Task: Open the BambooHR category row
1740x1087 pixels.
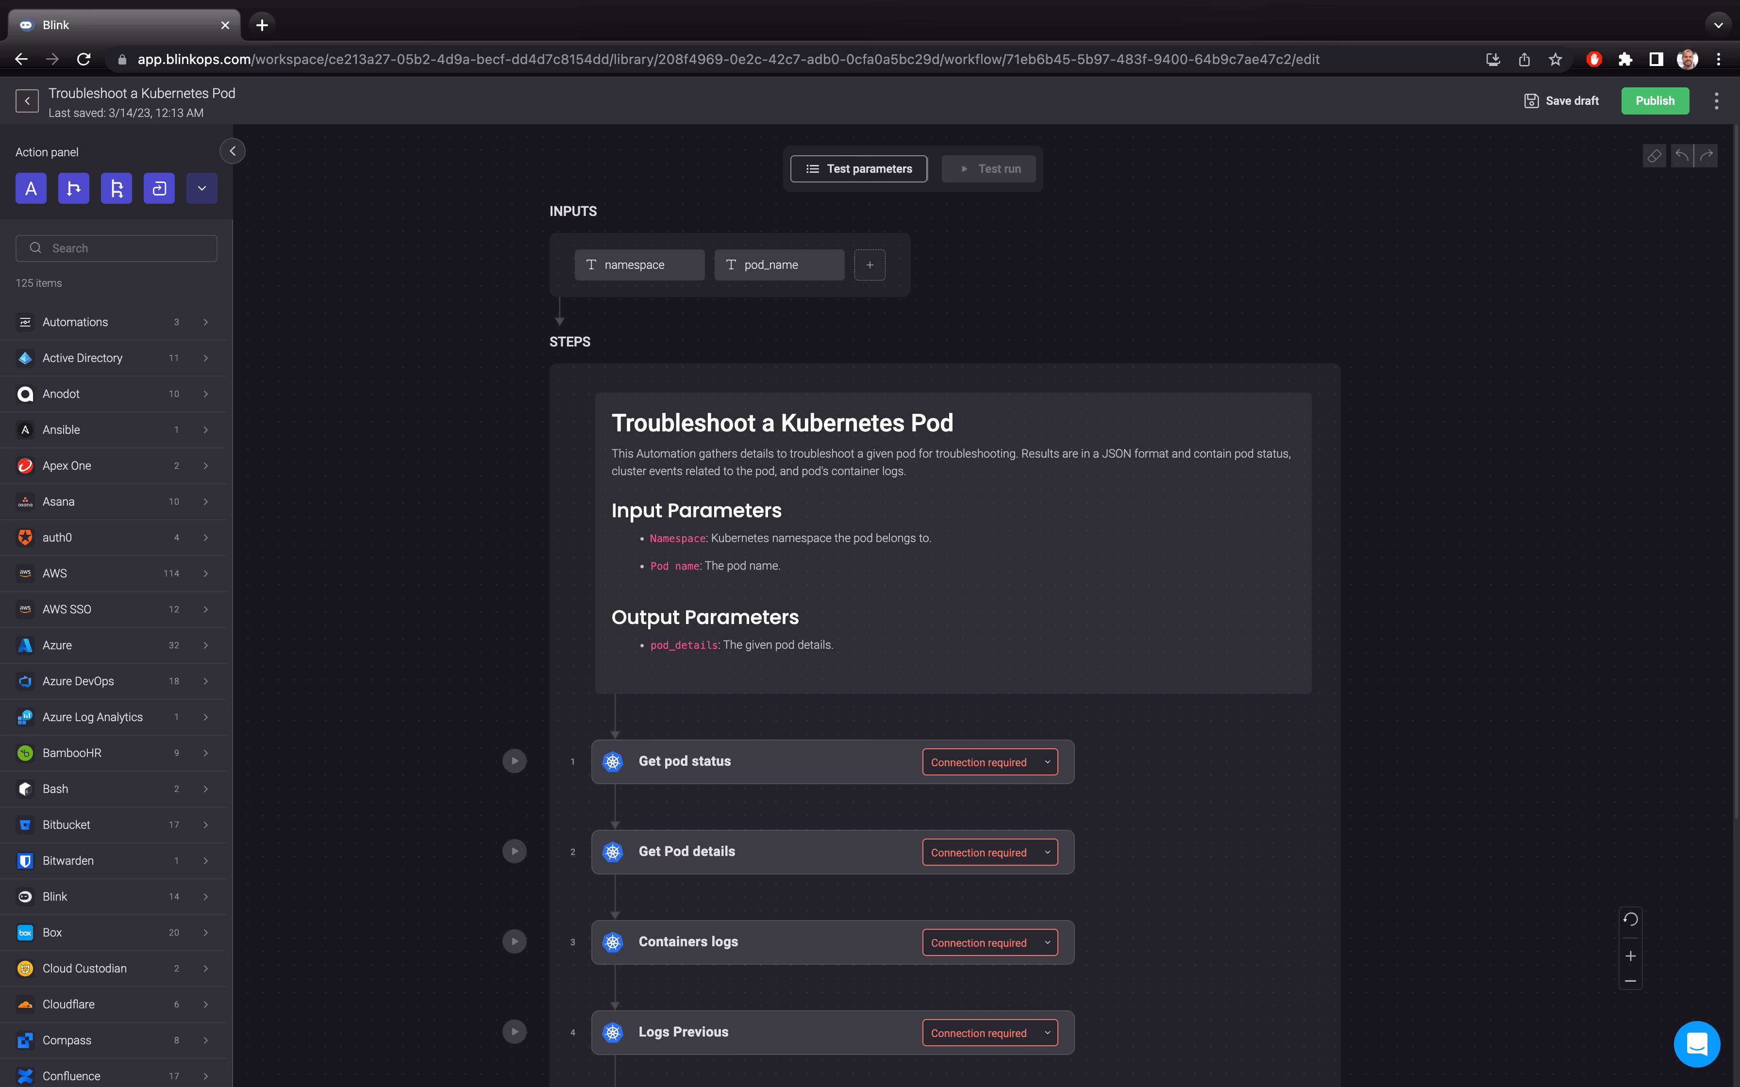Action: click(x=114, y=753)
